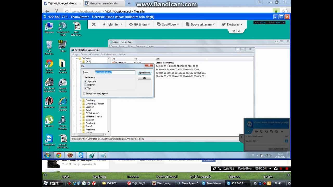Select the Elantech registry key
The image size is (333, 187).
[90, 120]
